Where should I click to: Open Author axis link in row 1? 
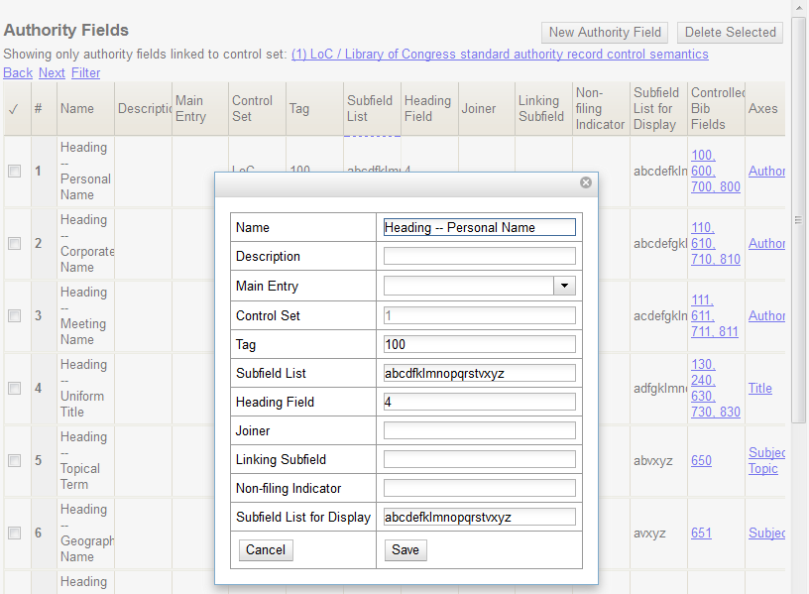tap(766, 171)
